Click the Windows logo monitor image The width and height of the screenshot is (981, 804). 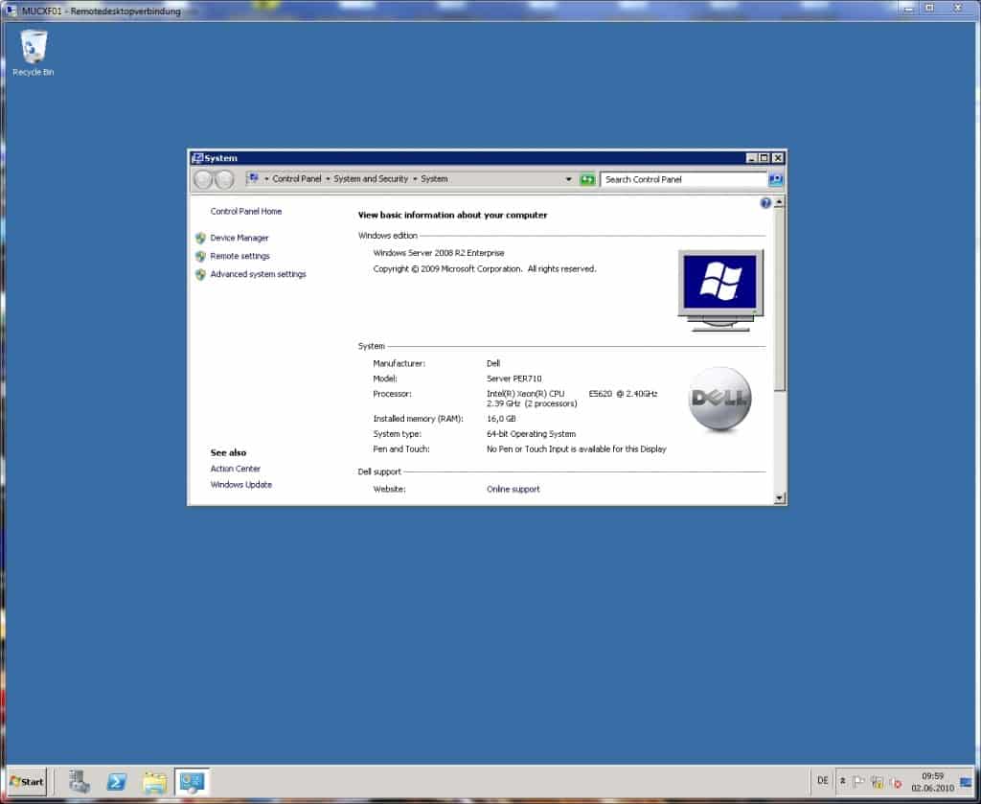click(x=720, y=289)
